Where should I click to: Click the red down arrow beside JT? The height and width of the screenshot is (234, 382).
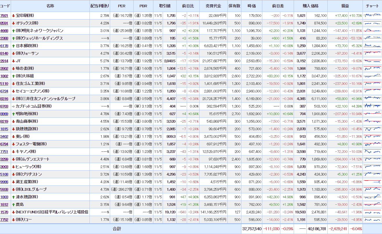click(x=13, y=61)
